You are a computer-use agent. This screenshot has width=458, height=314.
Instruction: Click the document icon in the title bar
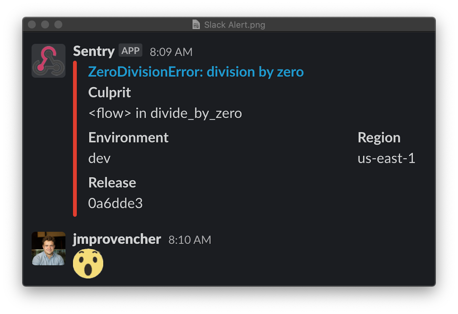(196, 24)
